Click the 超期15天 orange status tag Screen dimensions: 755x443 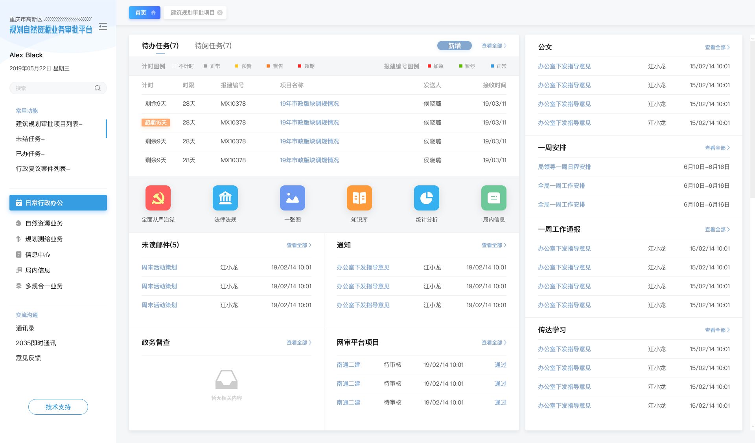(x=156, y=123)
